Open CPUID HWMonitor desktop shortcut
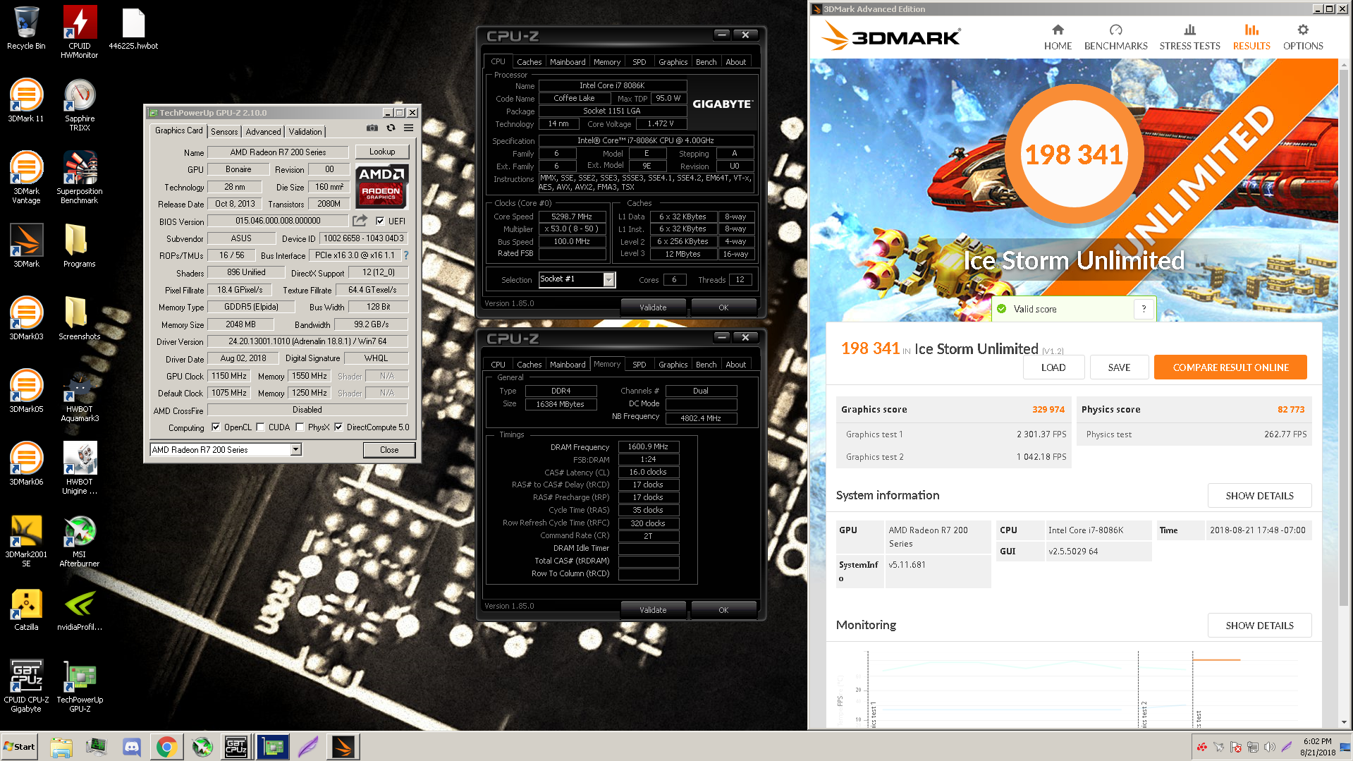This screenshot has width=1353, height=761. coord(80,32)
